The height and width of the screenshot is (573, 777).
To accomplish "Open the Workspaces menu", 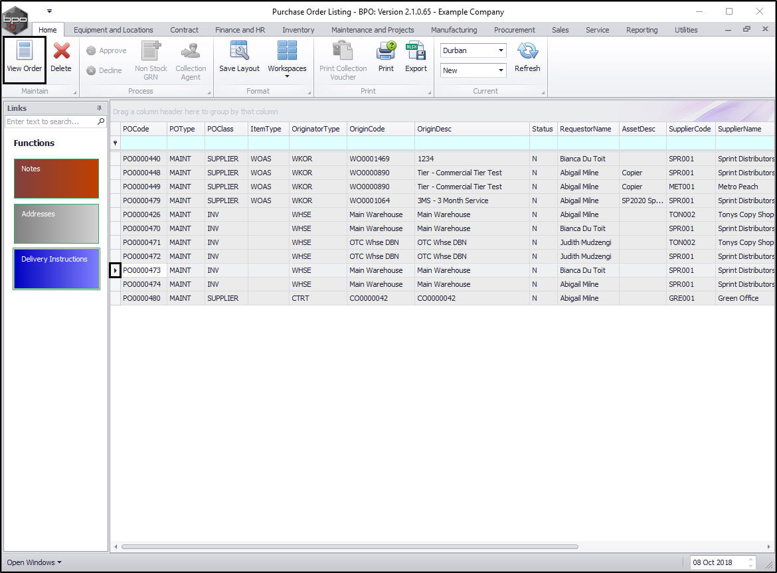I will point(287,60).
